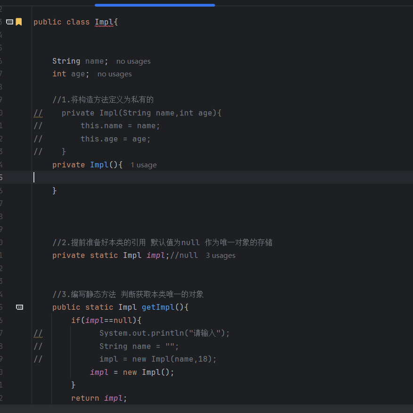Place the cursor on the getImpl method name
This screenshot has height=413, width=413.
(158, 307)
